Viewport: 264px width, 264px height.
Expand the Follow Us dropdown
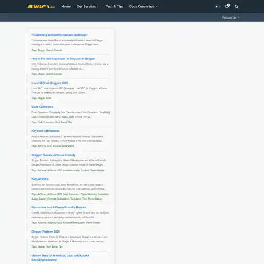pos(230,17)
